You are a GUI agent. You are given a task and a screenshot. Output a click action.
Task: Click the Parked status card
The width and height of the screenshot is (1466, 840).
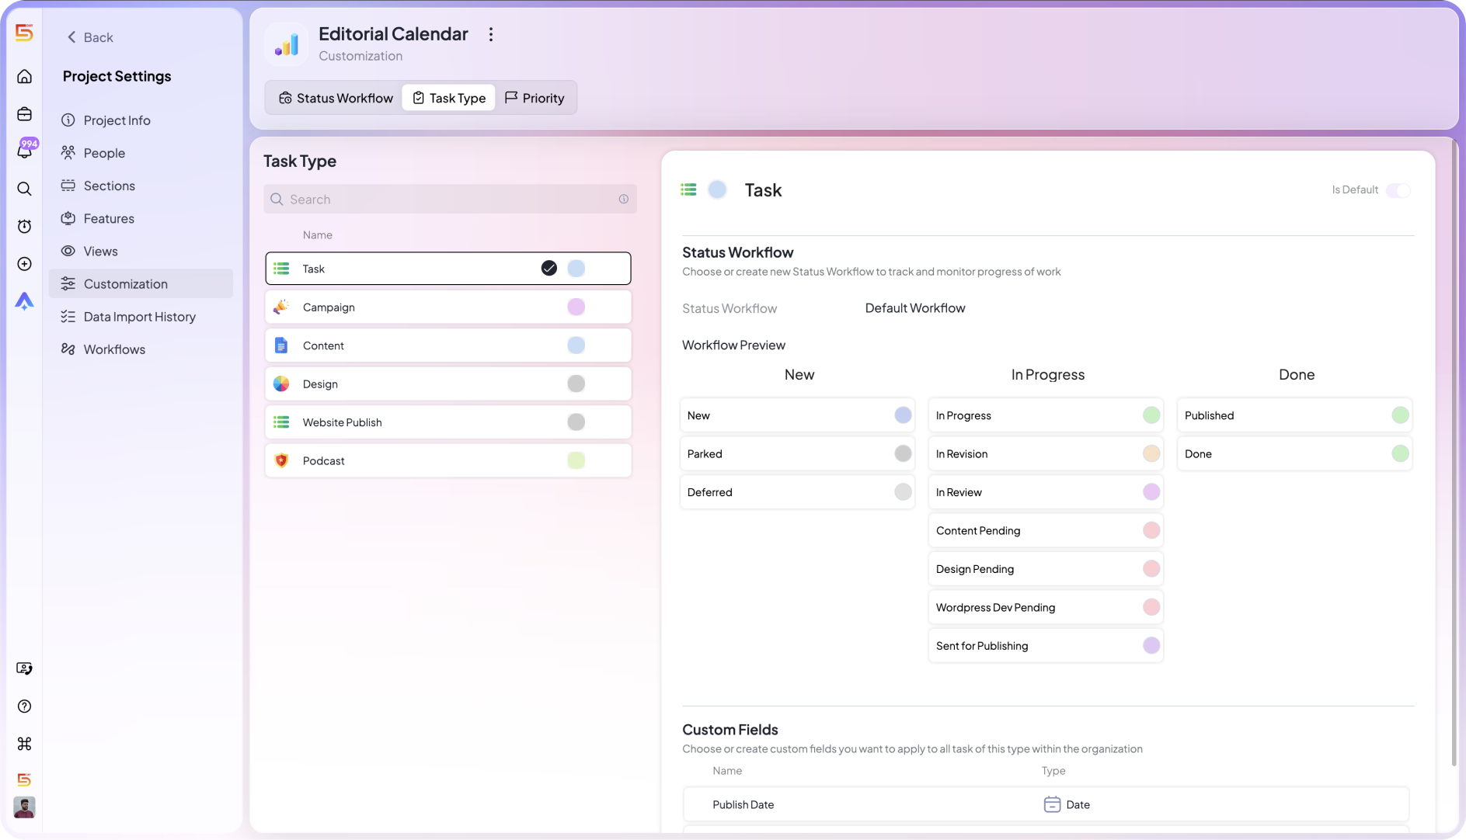(797, 454)
